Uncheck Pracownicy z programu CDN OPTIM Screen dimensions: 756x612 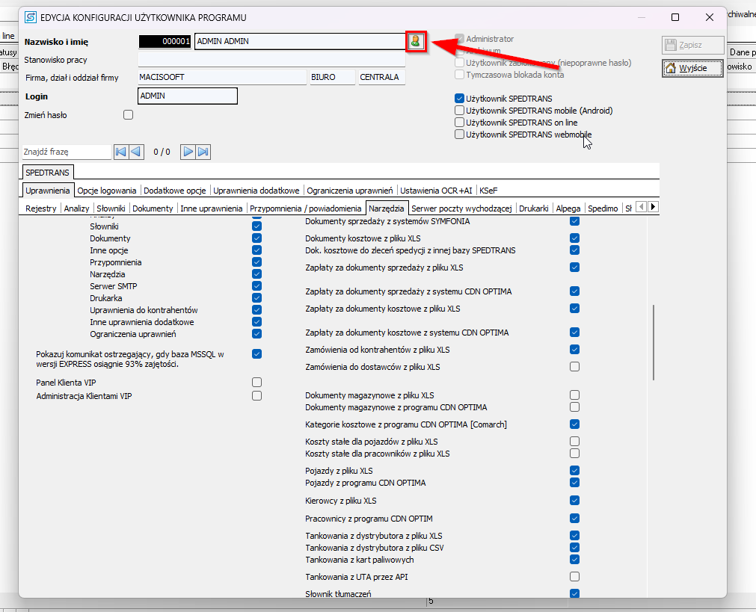click(575, 519)
